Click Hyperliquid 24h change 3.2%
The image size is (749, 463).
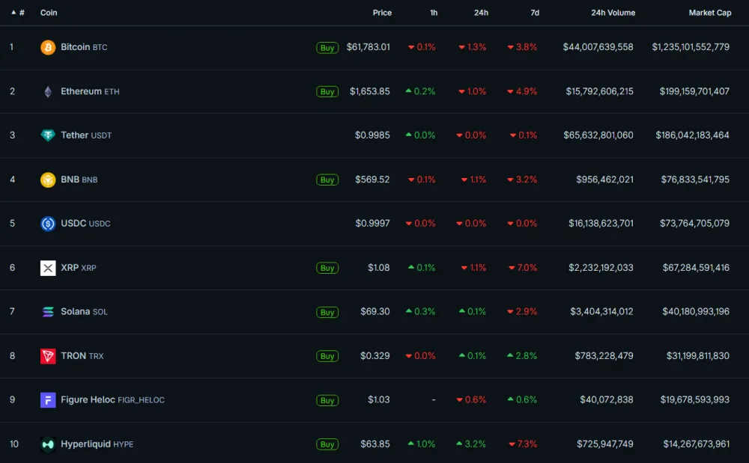(471, 444)
